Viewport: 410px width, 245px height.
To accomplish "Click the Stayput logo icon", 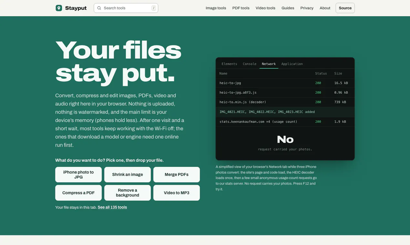I will coord(59,8).
